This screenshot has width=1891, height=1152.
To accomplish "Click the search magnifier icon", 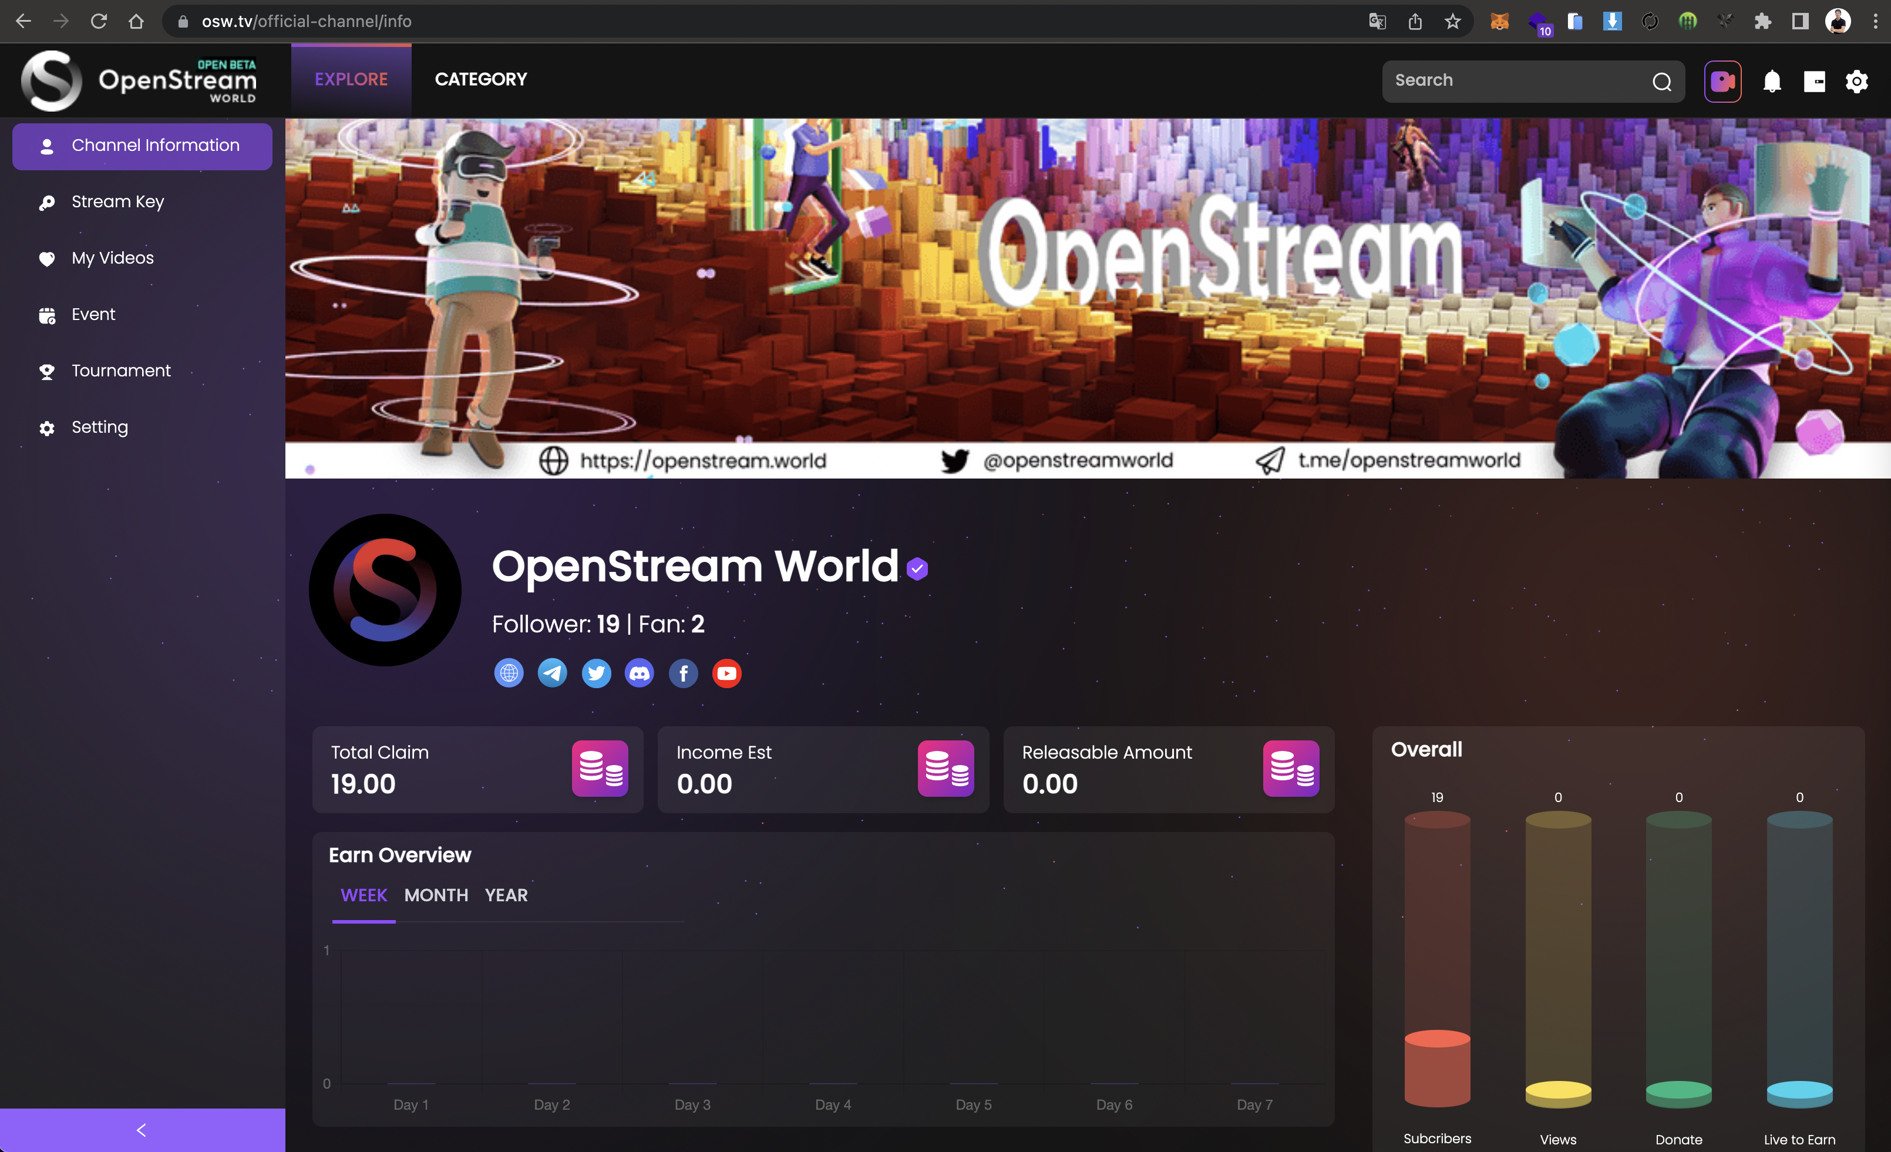I will point(1661,82).
